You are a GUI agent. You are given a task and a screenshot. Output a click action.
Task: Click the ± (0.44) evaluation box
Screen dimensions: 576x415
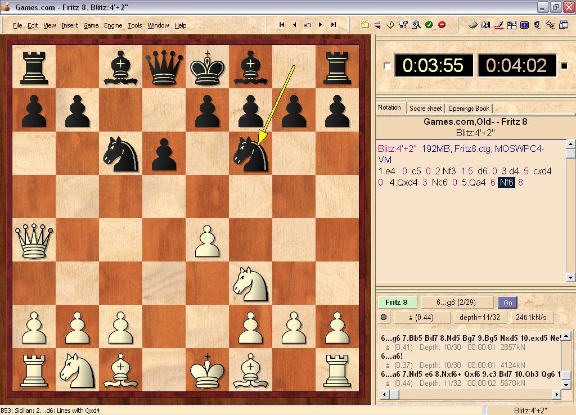point(421,317)
